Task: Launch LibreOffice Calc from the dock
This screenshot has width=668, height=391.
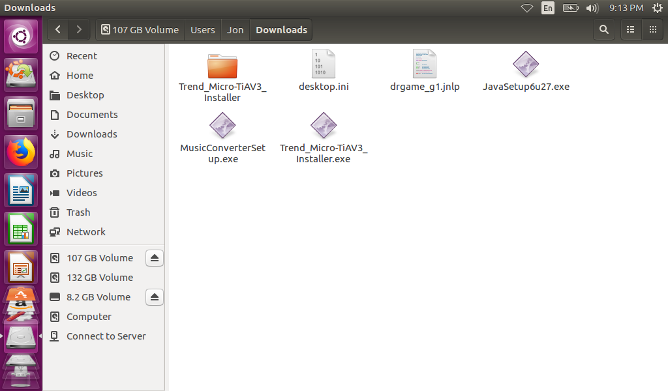Action: (22, 229)
